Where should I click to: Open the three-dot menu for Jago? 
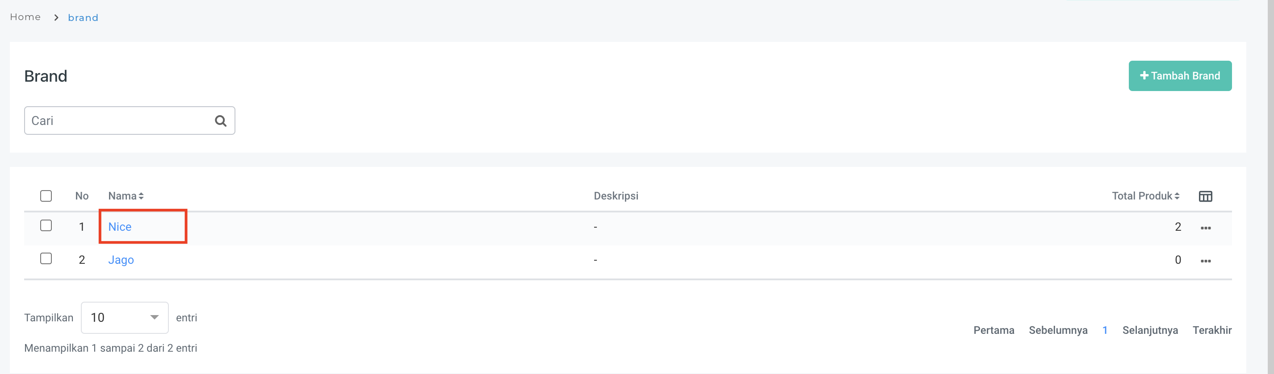click(1205, 261)
